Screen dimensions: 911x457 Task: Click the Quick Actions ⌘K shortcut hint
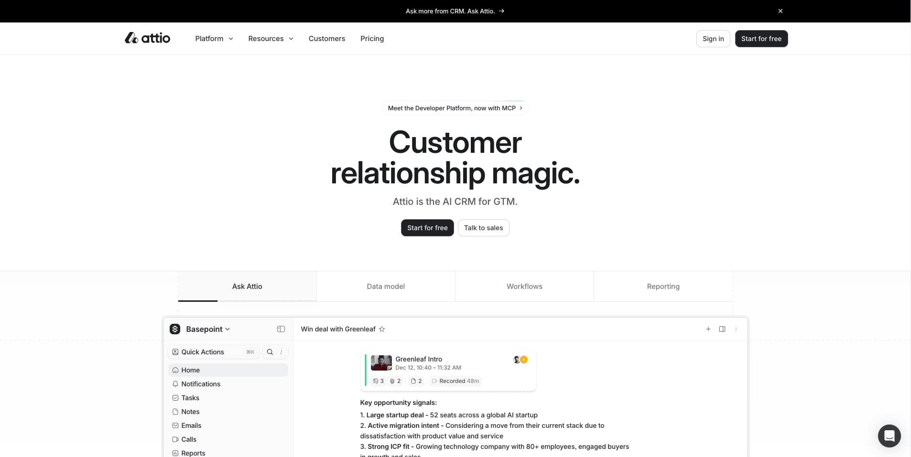pos(250,352)
